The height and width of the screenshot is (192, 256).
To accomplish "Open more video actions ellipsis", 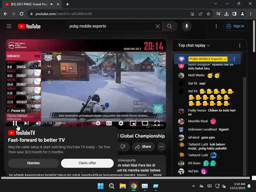I will [161, 146].
